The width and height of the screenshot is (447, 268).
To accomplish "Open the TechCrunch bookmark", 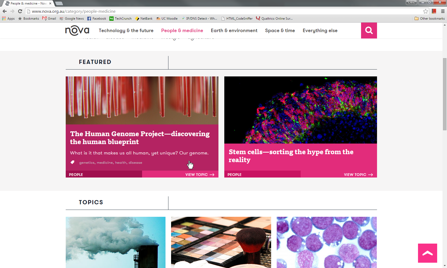I will 121,19.
